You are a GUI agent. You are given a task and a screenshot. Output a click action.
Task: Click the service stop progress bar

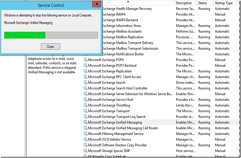[x=51, y=35]
